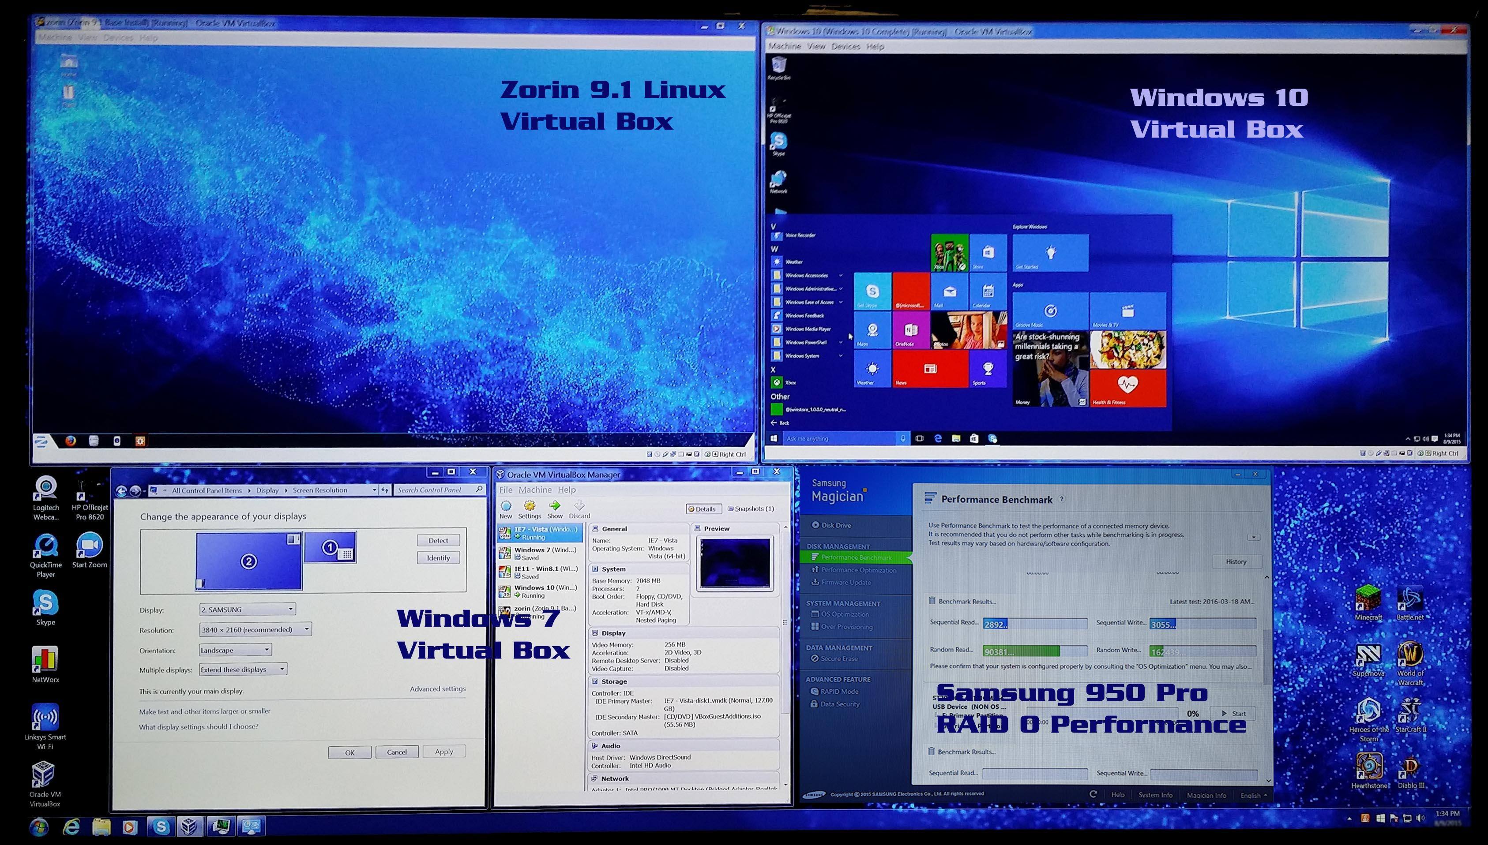The image size is (1488, 845).
Task: Click the Ask me anything search box
Action: [842, 439]
